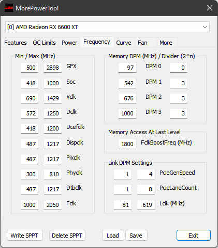
Task: Focus the DPM 3 memory clock field
Action: tap(127, 113)
